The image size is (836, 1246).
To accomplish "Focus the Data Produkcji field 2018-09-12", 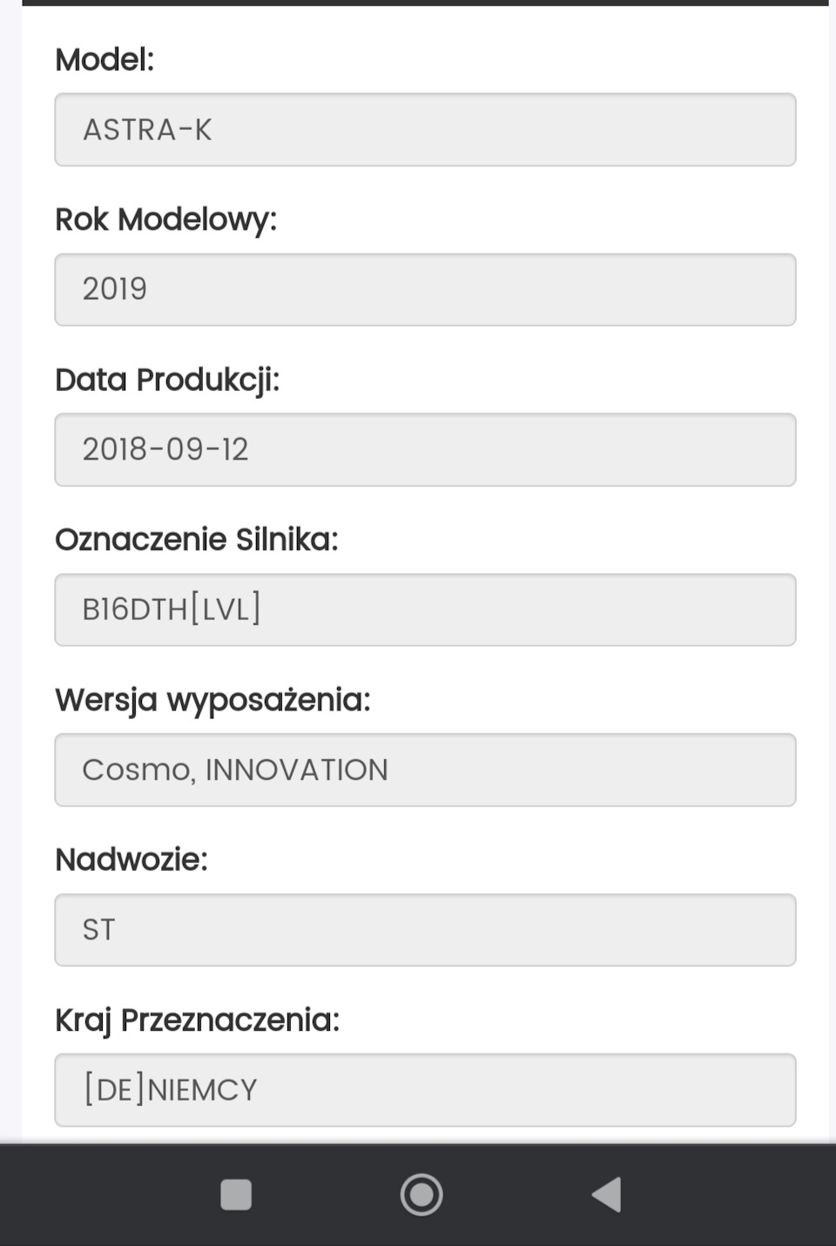I will [425, 449].
